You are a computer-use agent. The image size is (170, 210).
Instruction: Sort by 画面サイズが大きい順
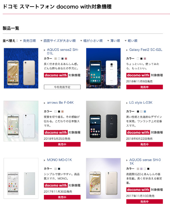coord(60,41)
